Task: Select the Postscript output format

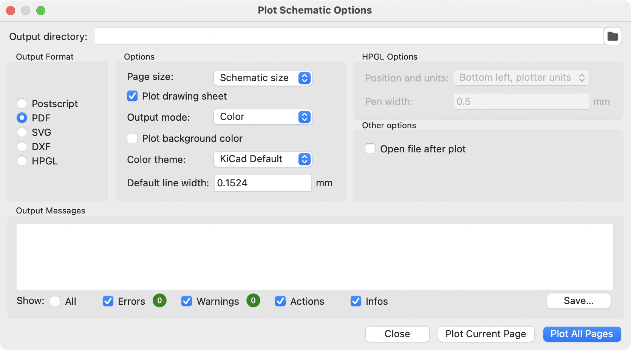Action: (x=22, y=103)
